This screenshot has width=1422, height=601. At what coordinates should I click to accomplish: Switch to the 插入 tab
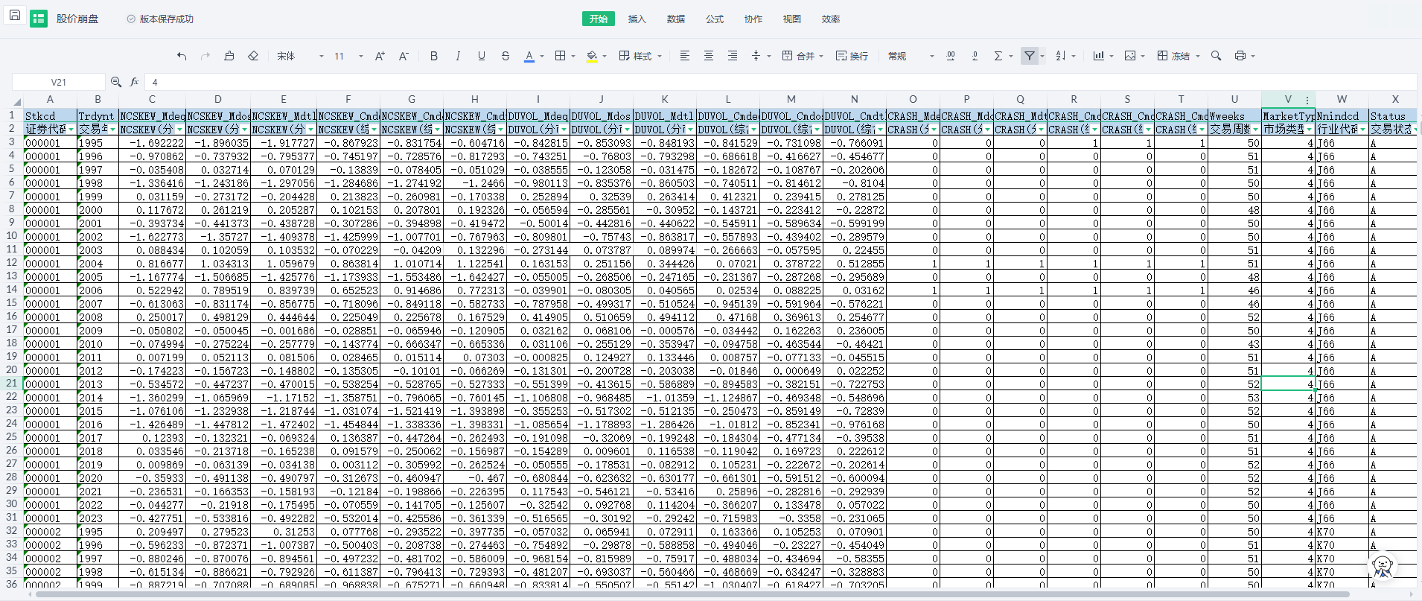[x=637, y=19]
